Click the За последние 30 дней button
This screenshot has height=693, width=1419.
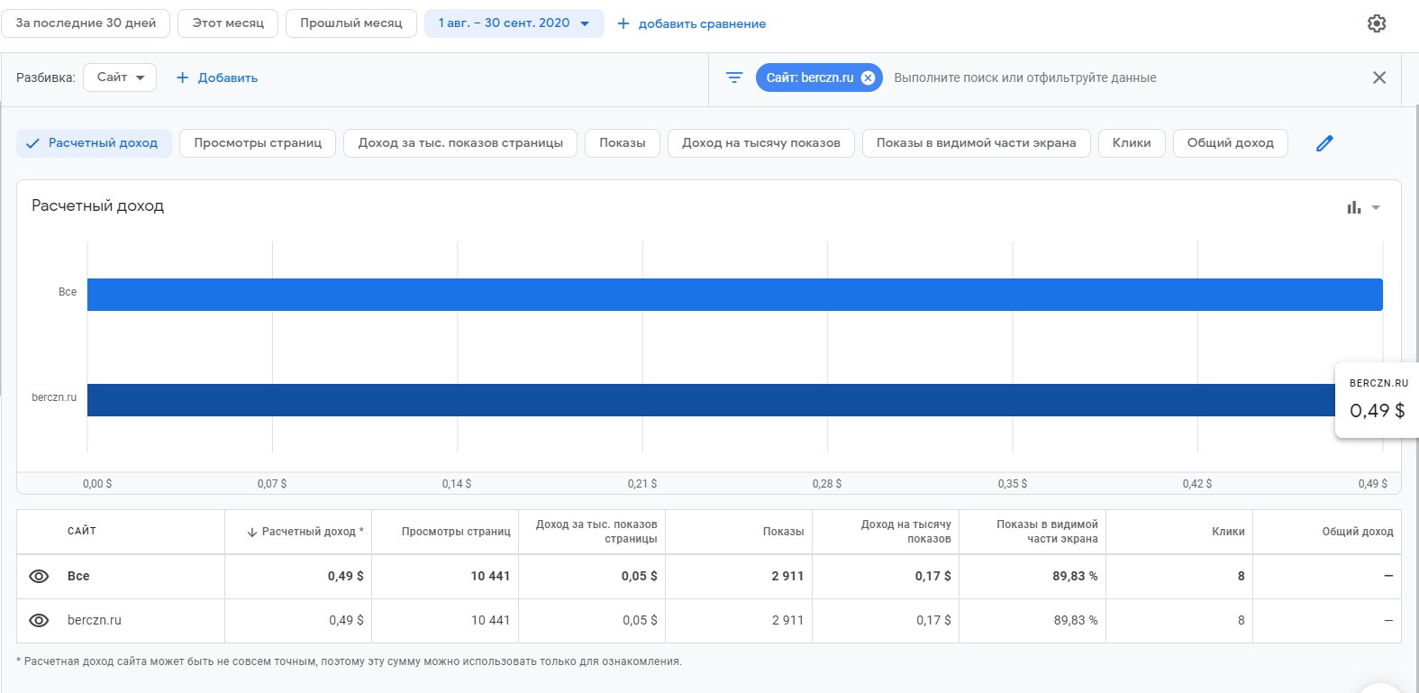pyautogui.click(x=86, y=23)
